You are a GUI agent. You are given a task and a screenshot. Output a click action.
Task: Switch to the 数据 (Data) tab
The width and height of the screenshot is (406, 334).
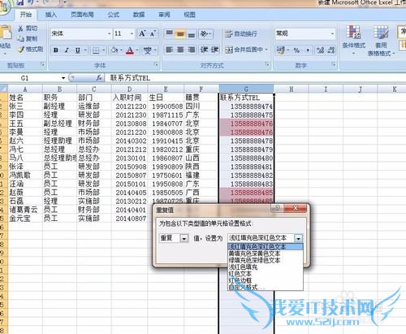[139, 15]
